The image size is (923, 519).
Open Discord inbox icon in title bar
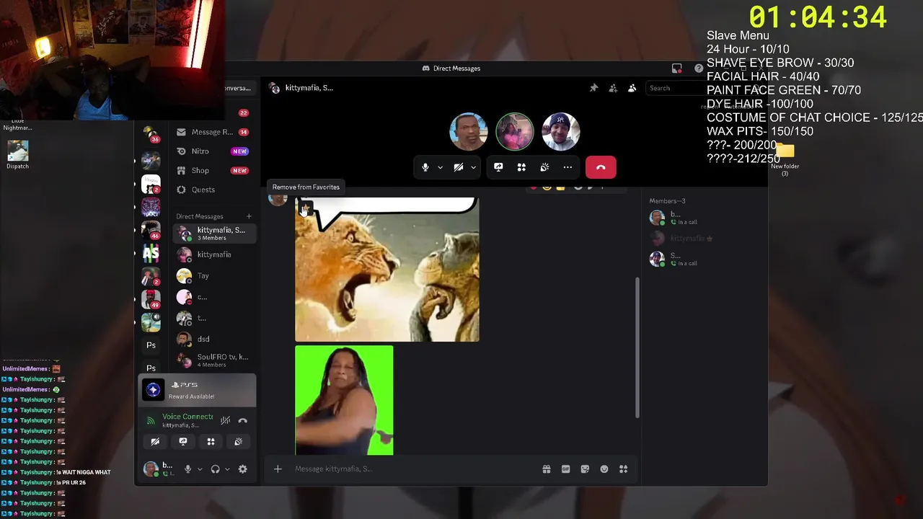click(676, 68)
